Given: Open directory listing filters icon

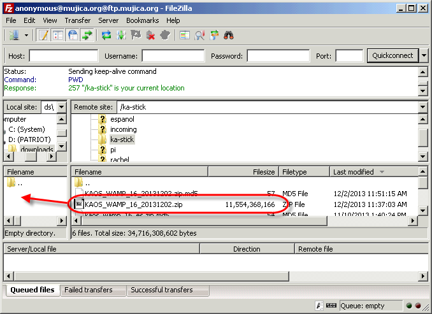Looking at the screenshot, I should pyautogui.click(x=184, y=35).
